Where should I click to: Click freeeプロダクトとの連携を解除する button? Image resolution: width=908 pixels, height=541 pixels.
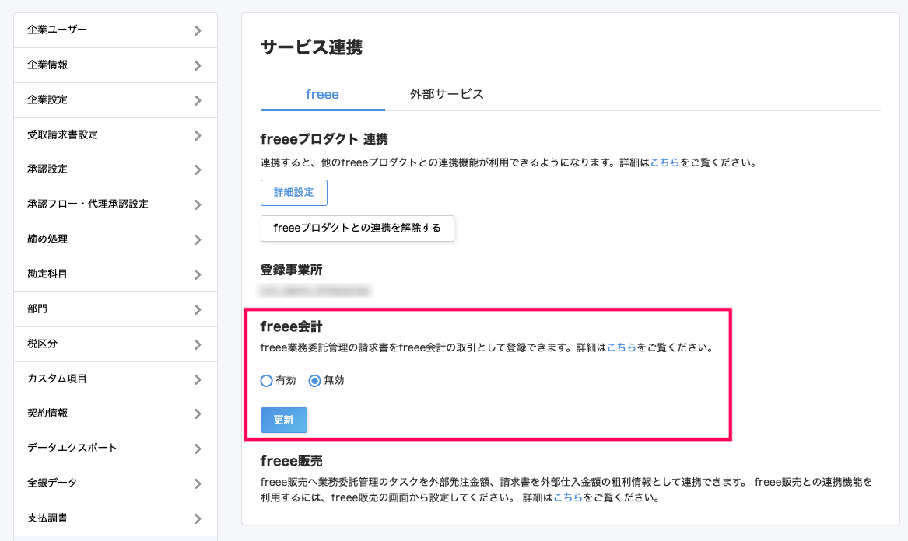click(x=357, y=228)
